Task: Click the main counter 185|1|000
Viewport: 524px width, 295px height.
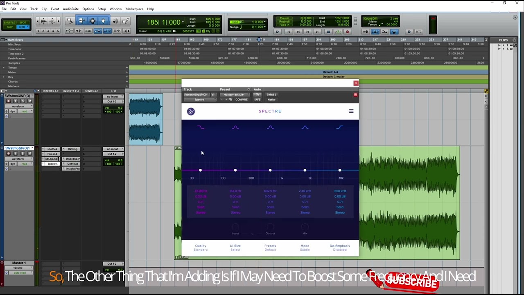Action: coord(164,22)
